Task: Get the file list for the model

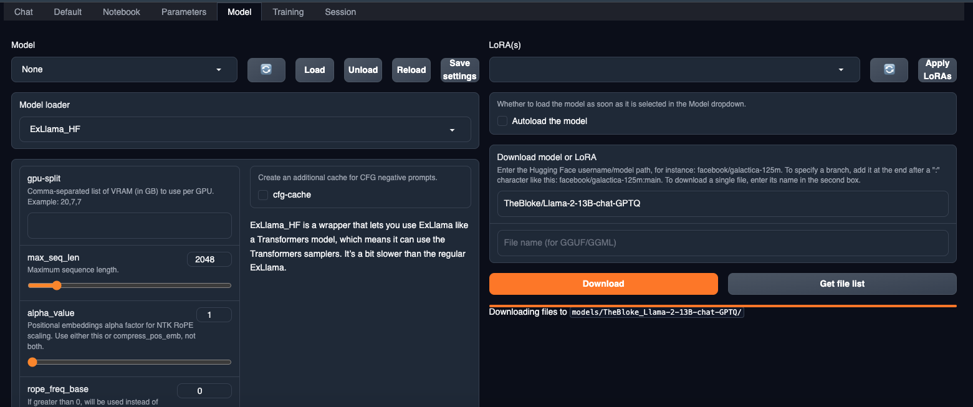Action: [x=841, y=284]
